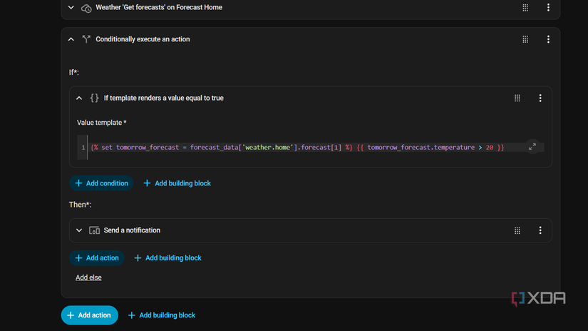Expand the Weather 'Get forecasts' action
The width and height of the screenshot is (588, 331).
tap(71, 8)
